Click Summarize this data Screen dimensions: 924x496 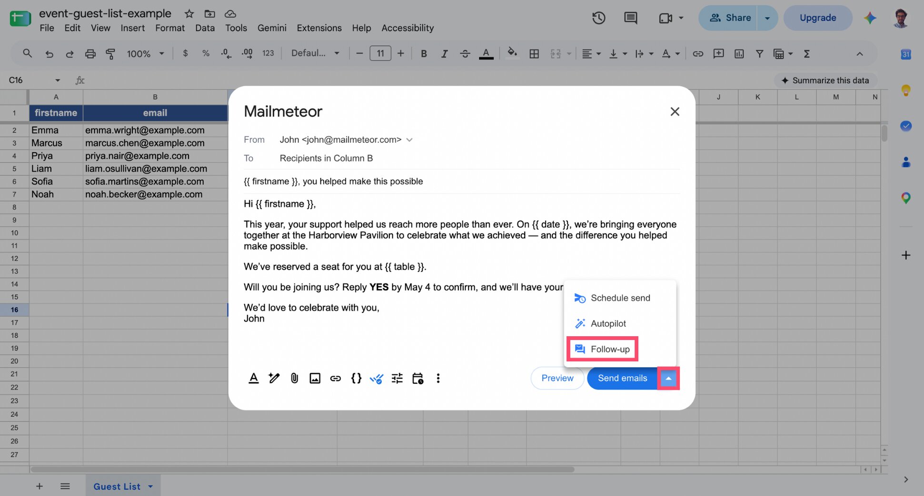point(825,80)
